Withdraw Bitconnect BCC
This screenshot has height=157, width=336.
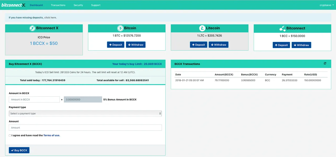pyautogui.click(x=301, y=45)
